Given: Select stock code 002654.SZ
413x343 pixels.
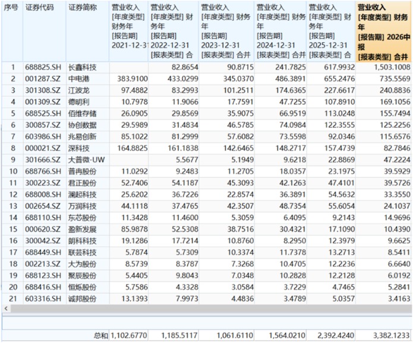Looking at the screenshot, I should (x=43, y=207).
